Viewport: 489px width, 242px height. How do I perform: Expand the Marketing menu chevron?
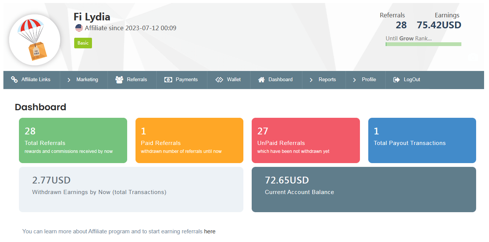(69, 80)
